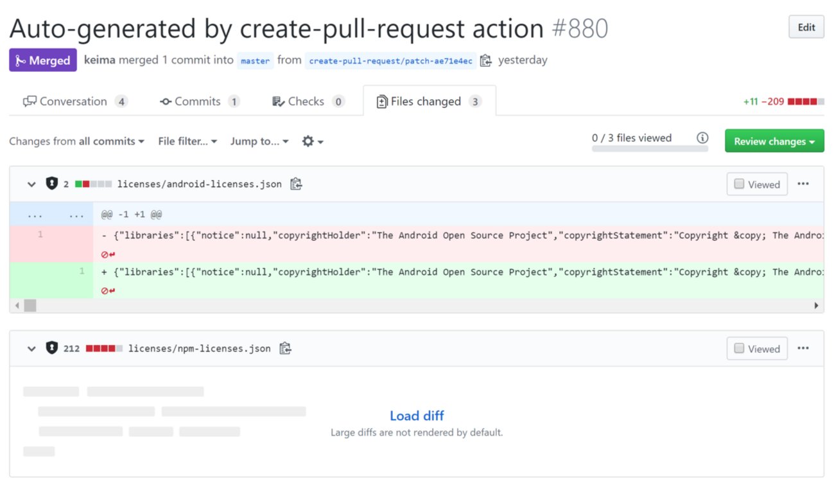Open the 'Changes from all commits' dropdown
Screen dimensions: 834x487
point(76,141)
